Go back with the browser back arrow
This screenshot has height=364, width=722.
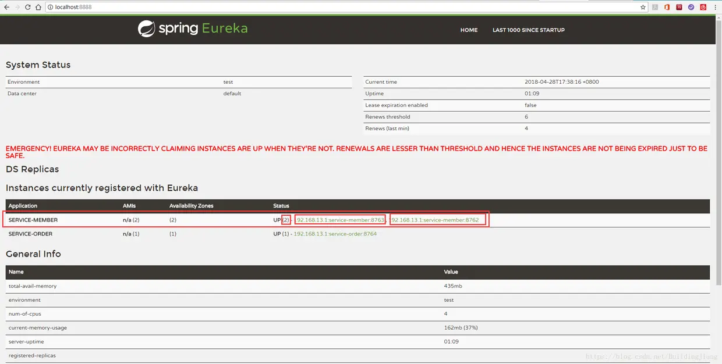point(6,7)
